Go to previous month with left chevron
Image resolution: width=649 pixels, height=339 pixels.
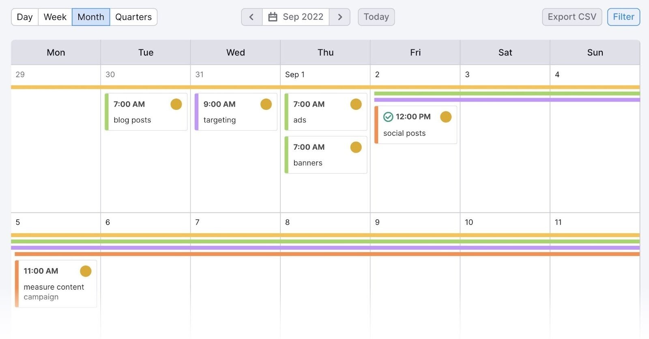[x=251, y=17]
